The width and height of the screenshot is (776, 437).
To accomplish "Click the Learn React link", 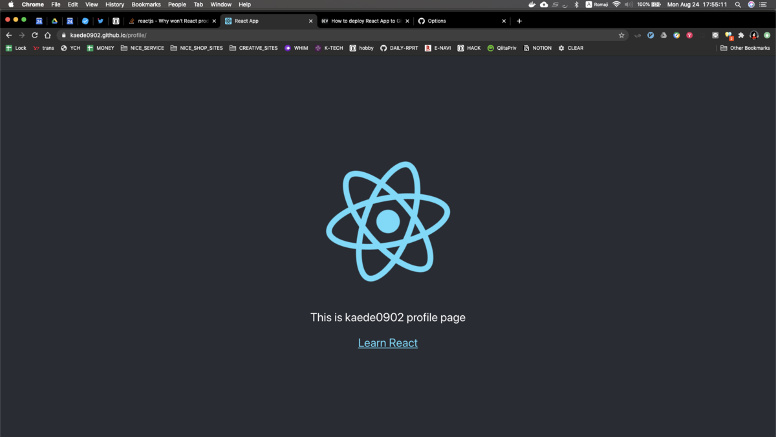I will coord(388,342).
